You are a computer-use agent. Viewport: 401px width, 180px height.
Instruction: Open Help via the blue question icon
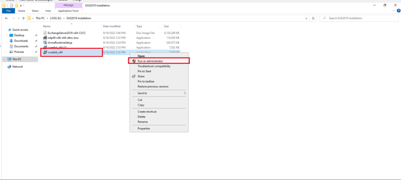pyautogui.click(x=398, y=11)
